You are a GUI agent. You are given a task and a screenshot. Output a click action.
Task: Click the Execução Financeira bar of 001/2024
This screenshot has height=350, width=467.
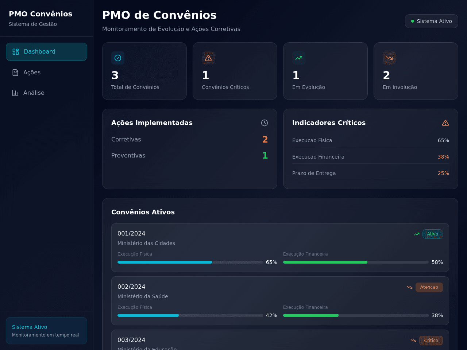[356, 262]
